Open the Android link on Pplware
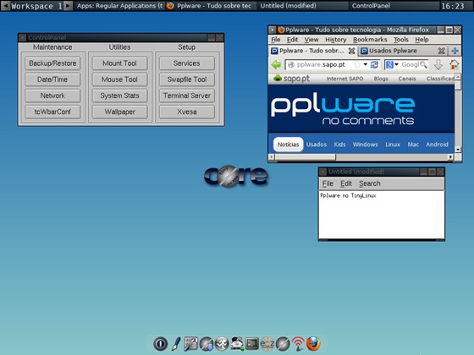This screenshot has height=355, width=474. (437, 145)
